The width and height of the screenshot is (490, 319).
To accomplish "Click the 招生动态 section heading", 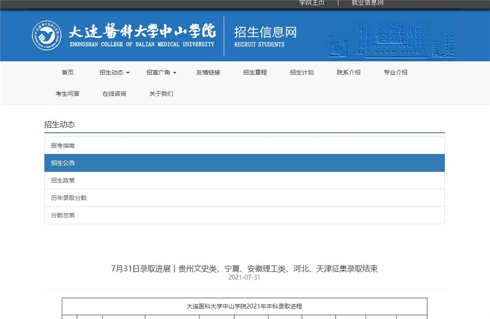I will (x=59, y=125).
